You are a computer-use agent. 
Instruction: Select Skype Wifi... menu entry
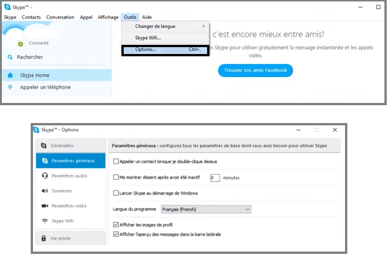tap(148, 38)
